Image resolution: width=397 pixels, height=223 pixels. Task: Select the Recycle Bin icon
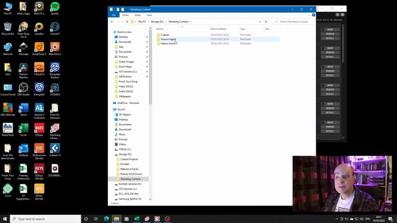click(x=7, y=28)
